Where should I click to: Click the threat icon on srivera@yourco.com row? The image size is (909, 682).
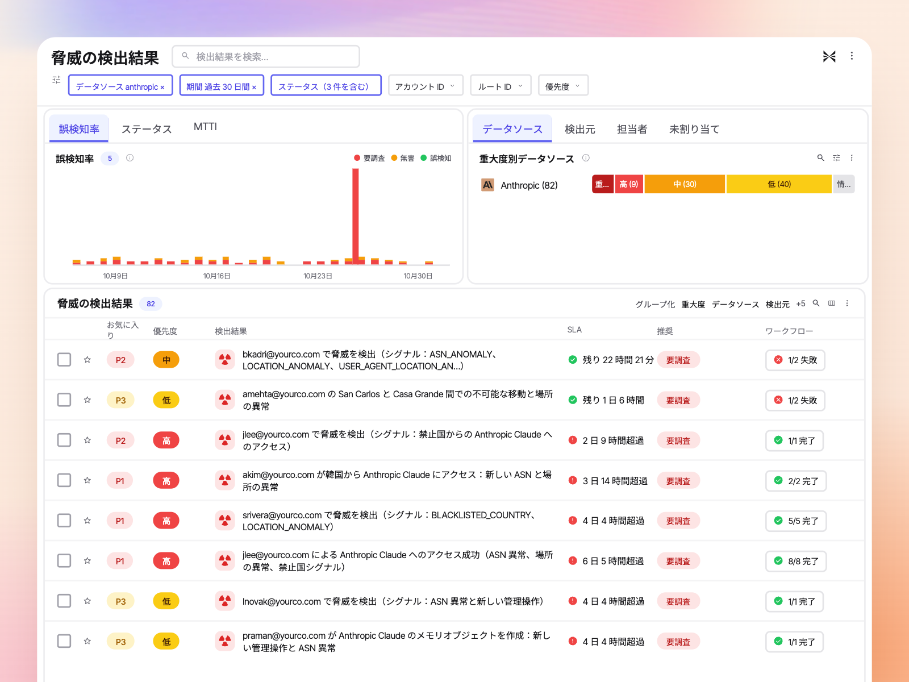tap(225, 521)
